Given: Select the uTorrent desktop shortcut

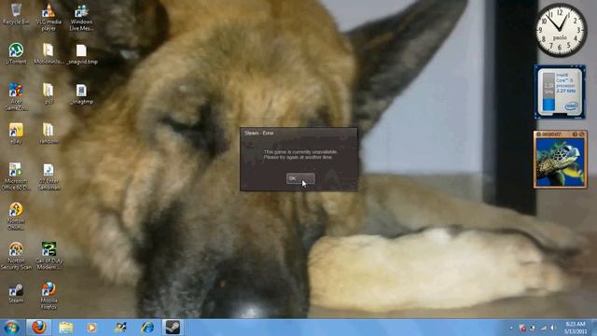Looking at the screenshot, I should pos(16,53).
